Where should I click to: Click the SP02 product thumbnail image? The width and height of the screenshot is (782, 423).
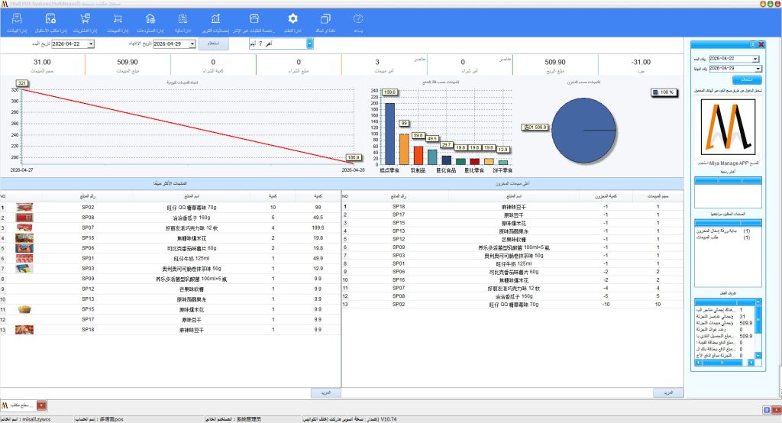(x=24, y=207)
